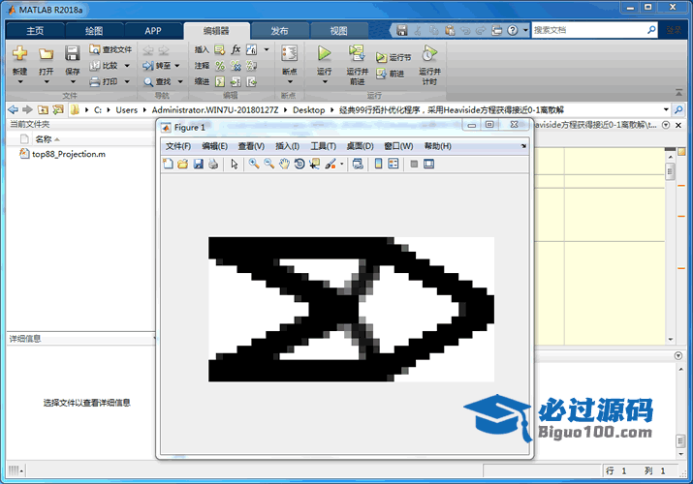Select the rotate 3D tool

point(299,165)
